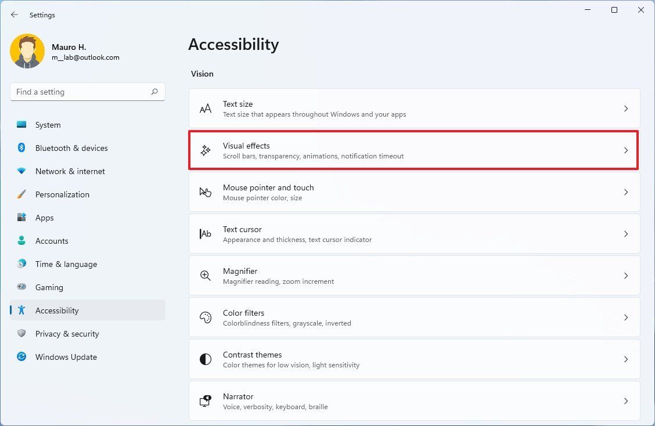This screenshot has height=426, width=655.
Task: Select the Magnifier magnifying glass icon
Action: coord(206,276)
